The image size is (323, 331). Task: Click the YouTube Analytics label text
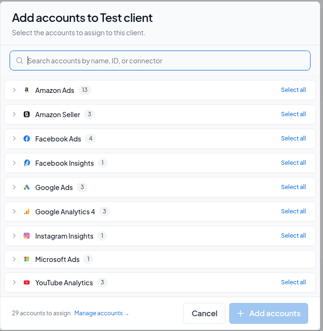tap(64, 282)
